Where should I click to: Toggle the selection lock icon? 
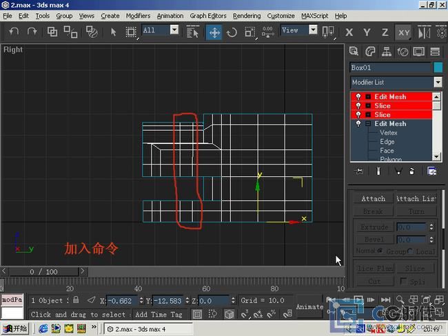[x=76, y=300]
